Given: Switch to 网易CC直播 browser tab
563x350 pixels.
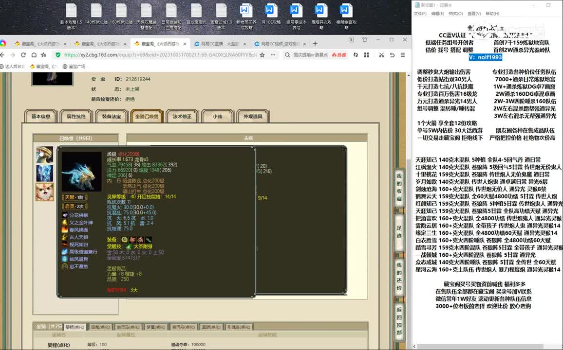Looking at the screenshot, I should click(220, 44).
